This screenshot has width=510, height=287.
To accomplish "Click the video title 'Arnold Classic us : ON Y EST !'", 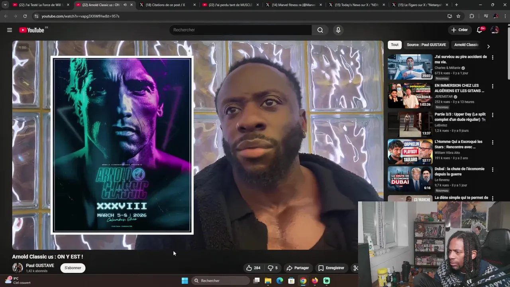I will [47, 257].
